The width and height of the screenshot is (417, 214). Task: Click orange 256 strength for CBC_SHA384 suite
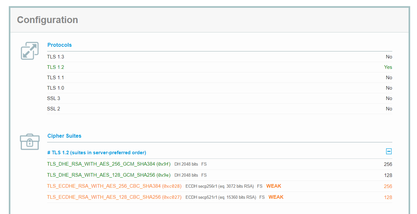[x=388, y=186]
